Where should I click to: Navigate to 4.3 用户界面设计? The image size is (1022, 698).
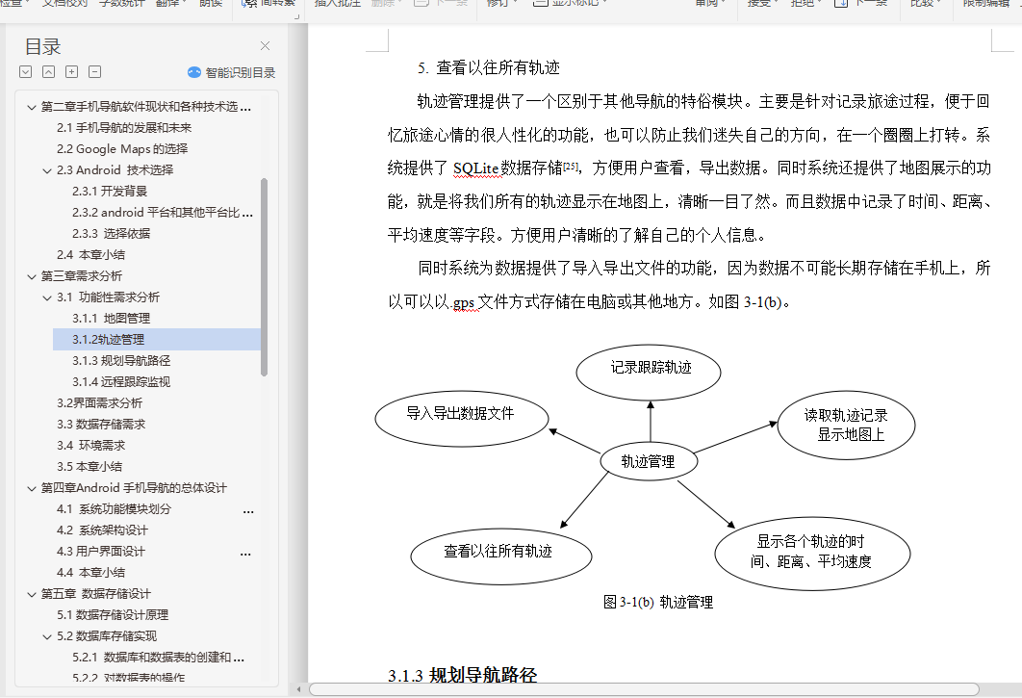[101, 552]
